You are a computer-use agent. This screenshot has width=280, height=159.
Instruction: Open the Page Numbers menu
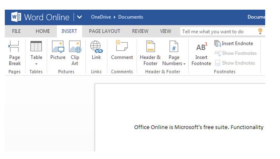174,53
